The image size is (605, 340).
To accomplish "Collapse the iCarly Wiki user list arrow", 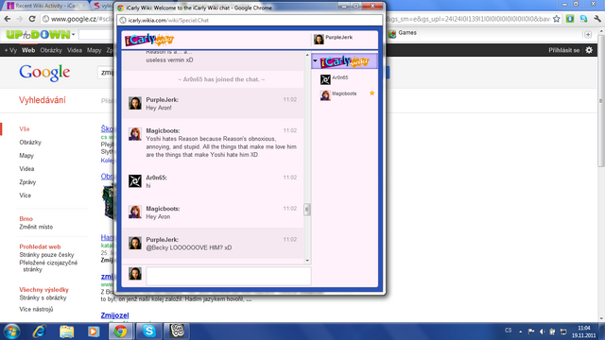I will pyautogui.click(x=315, y=60).
